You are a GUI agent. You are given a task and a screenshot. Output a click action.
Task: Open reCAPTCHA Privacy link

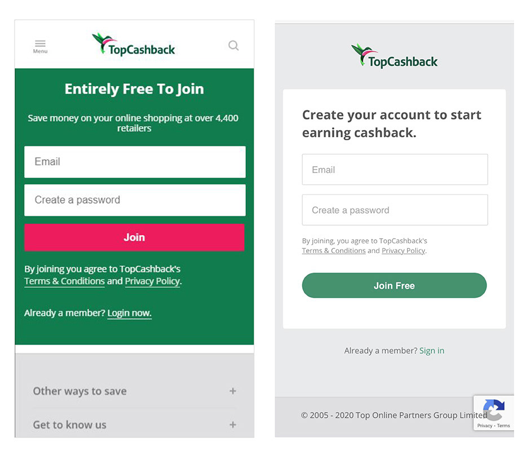click(x=484, y=426)
